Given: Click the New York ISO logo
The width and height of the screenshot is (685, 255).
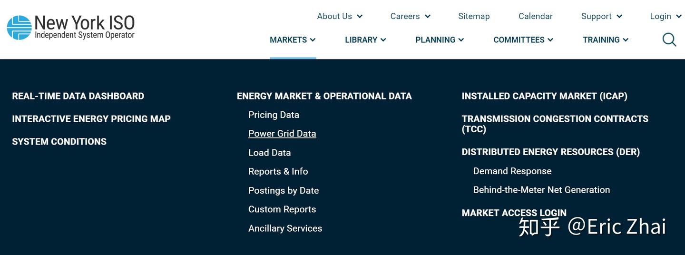Looking at the screenshot, I should click(71, 27).
